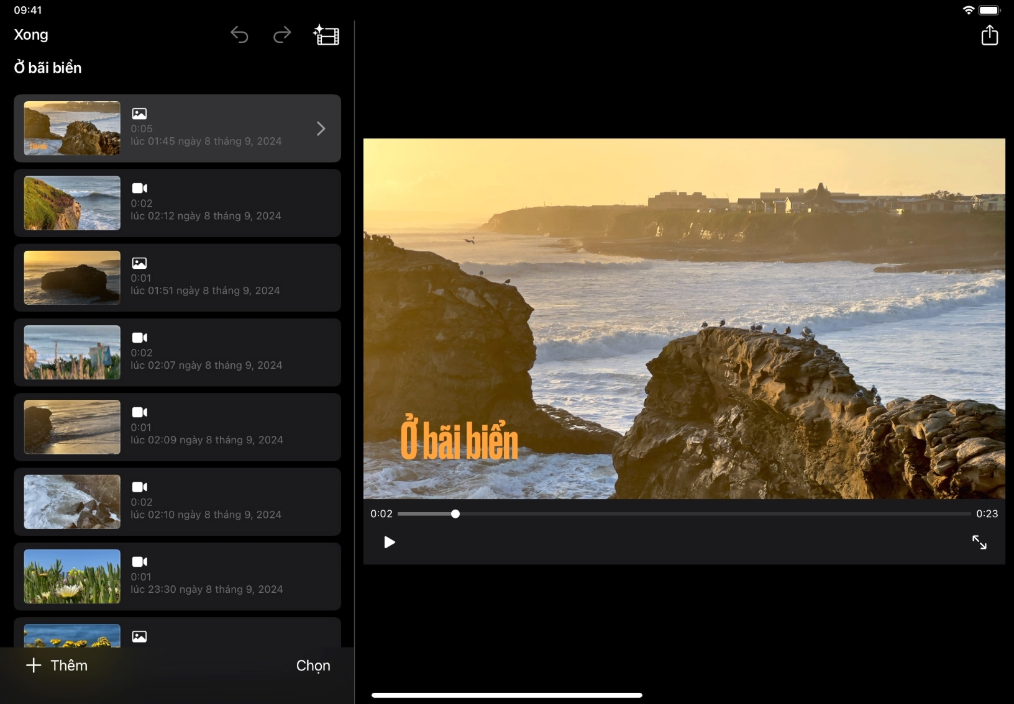Select the 02:12 grassy cliff video clip

177,203
